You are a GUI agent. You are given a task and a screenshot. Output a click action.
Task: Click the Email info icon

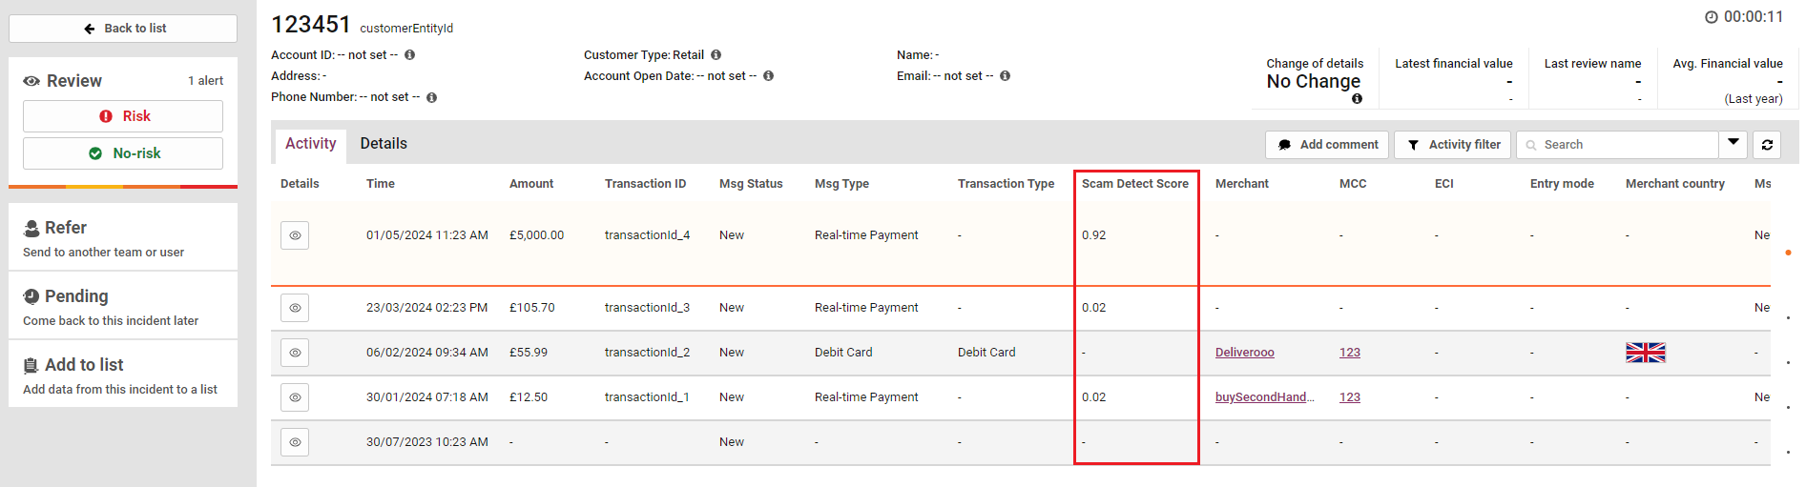point(1005,76)
